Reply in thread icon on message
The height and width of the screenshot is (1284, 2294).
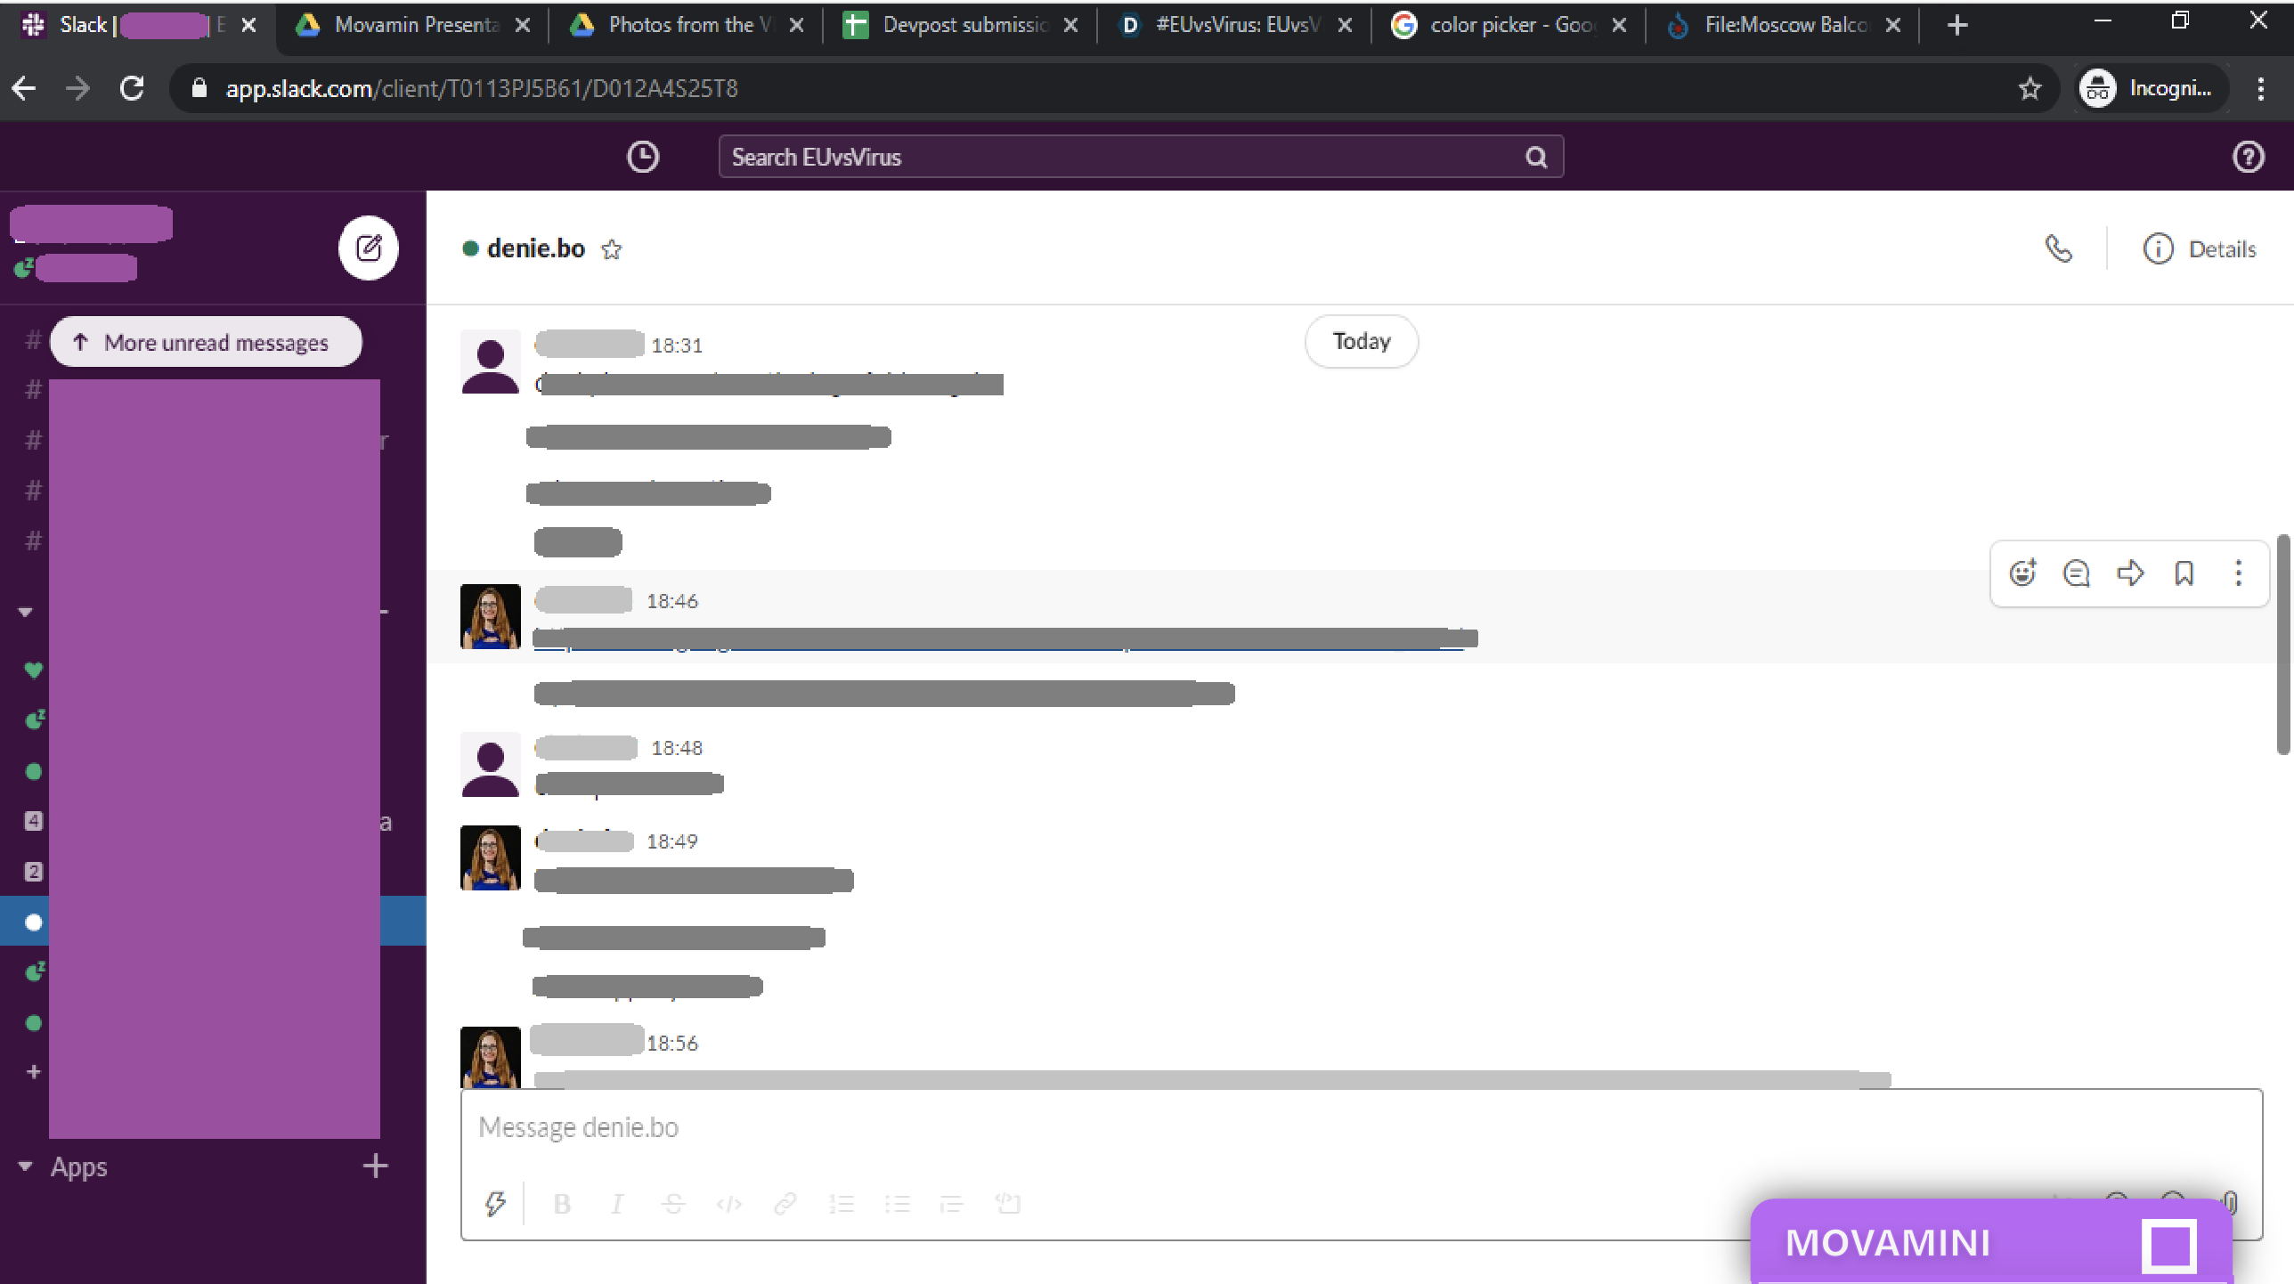click(x=2076, y=573)
